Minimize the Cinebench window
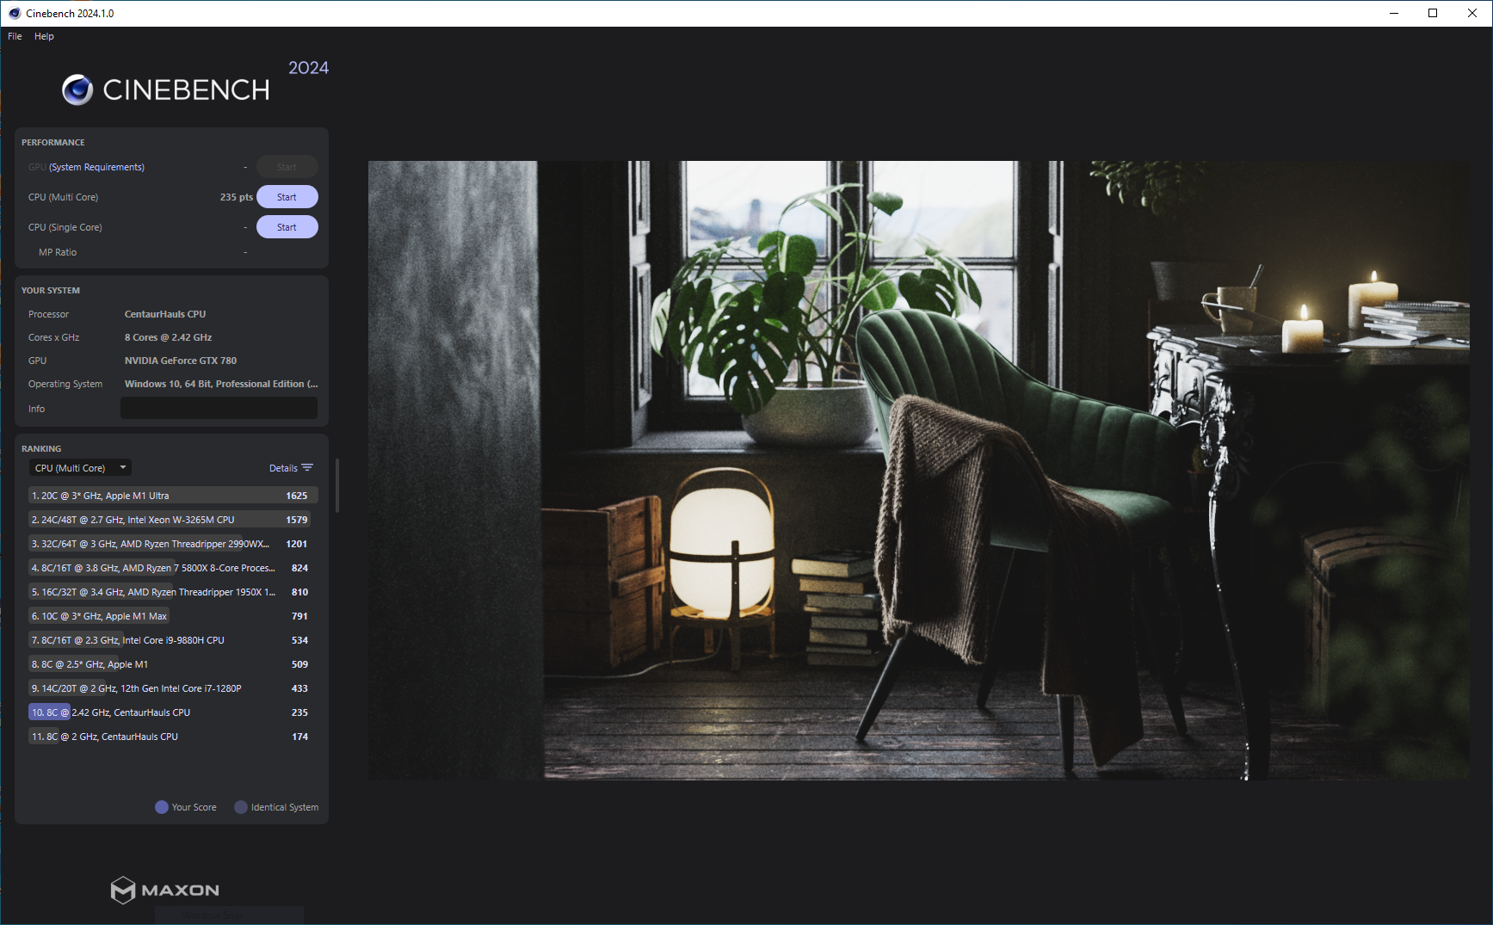 (x=1394, y=13)
